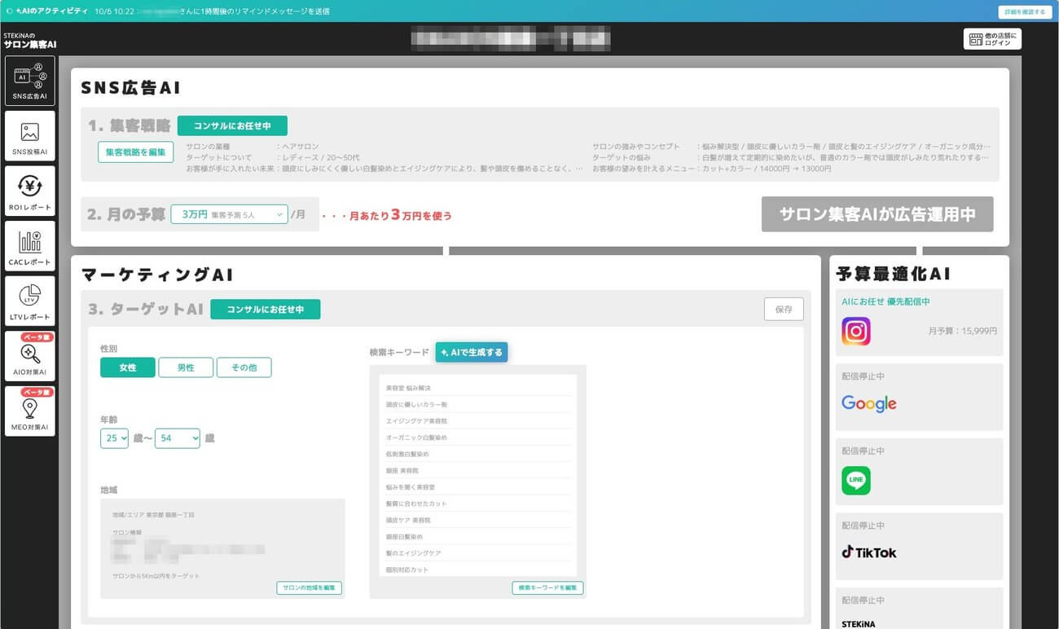This screenshot has width=1059, height=629.
Task: Select keyword 悩みを聞く美容室
Action: (478, 487)
